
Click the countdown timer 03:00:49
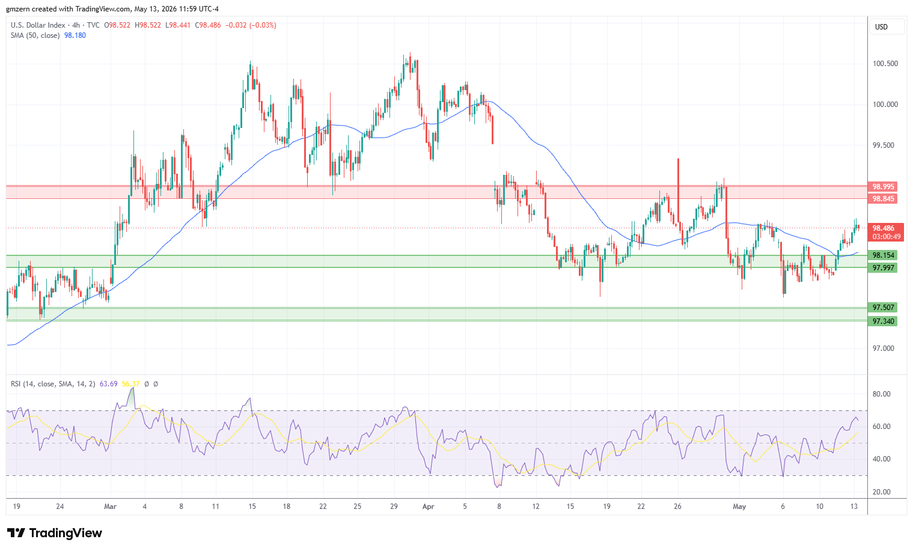886,237
